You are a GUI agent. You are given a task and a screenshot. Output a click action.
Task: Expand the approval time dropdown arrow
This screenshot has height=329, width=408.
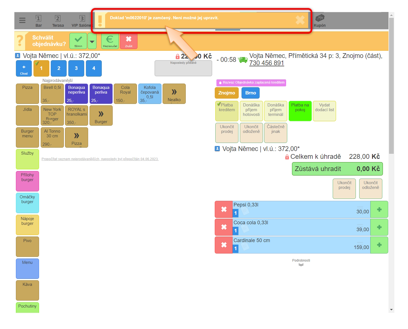coord(92,42)
